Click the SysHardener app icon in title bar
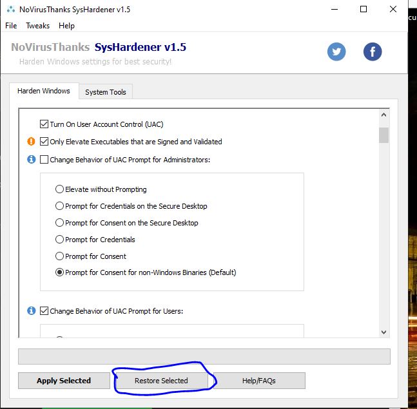Image resolution: width=417 pixels, height=409 pixels. [x=11, y=10]
